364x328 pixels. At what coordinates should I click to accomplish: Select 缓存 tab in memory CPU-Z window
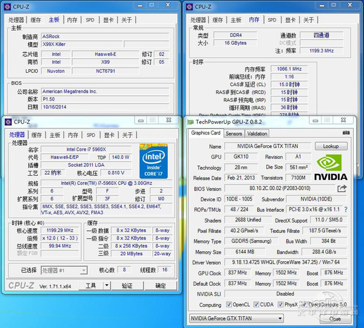coord(218,20)
